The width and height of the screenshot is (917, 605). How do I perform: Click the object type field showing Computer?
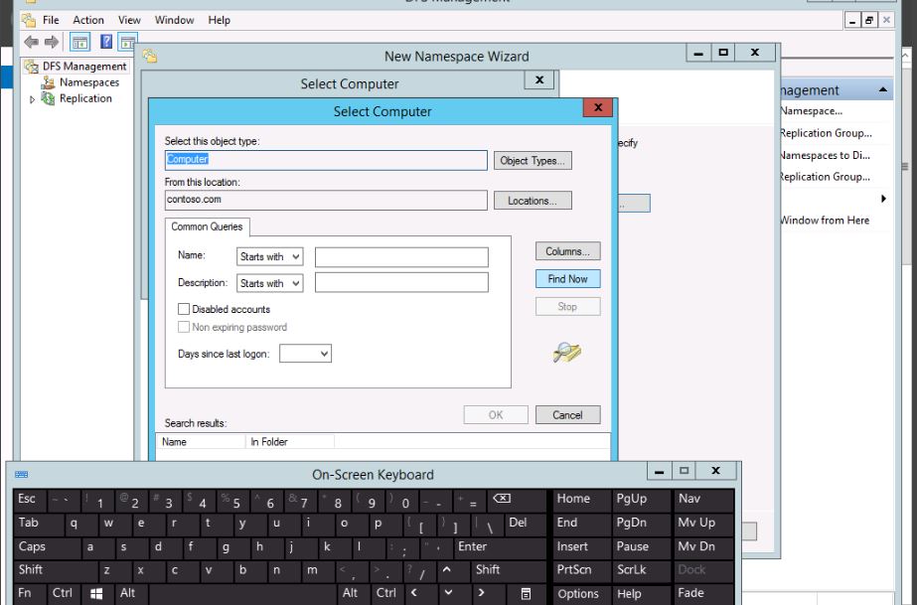(x=326, y=160)
